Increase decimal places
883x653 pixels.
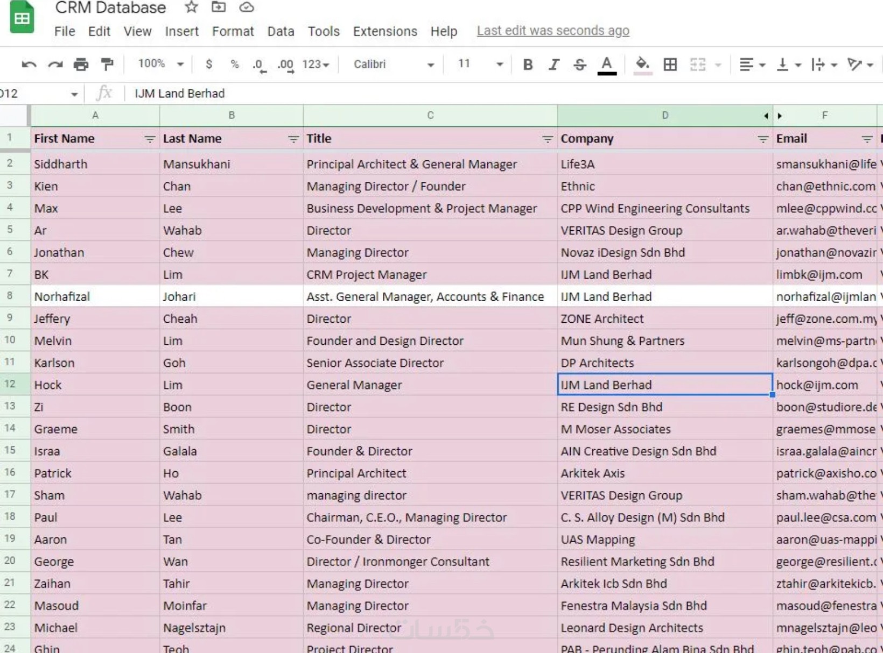285,66
